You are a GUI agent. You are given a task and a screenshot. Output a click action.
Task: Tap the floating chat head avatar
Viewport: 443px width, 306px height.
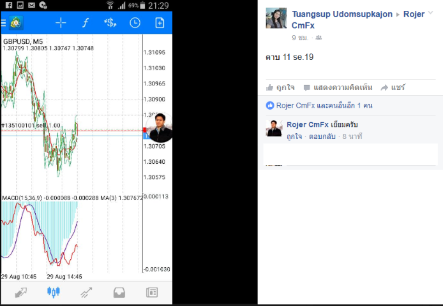click(x=159, y=127)
